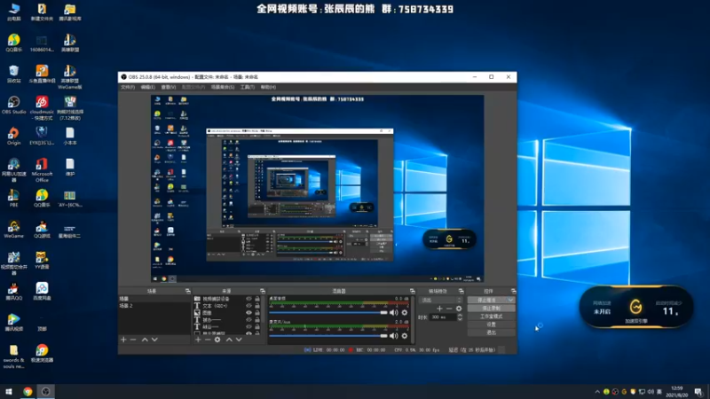
Task: Click Chrome icon in the taskbar
Action: point(28,391)
